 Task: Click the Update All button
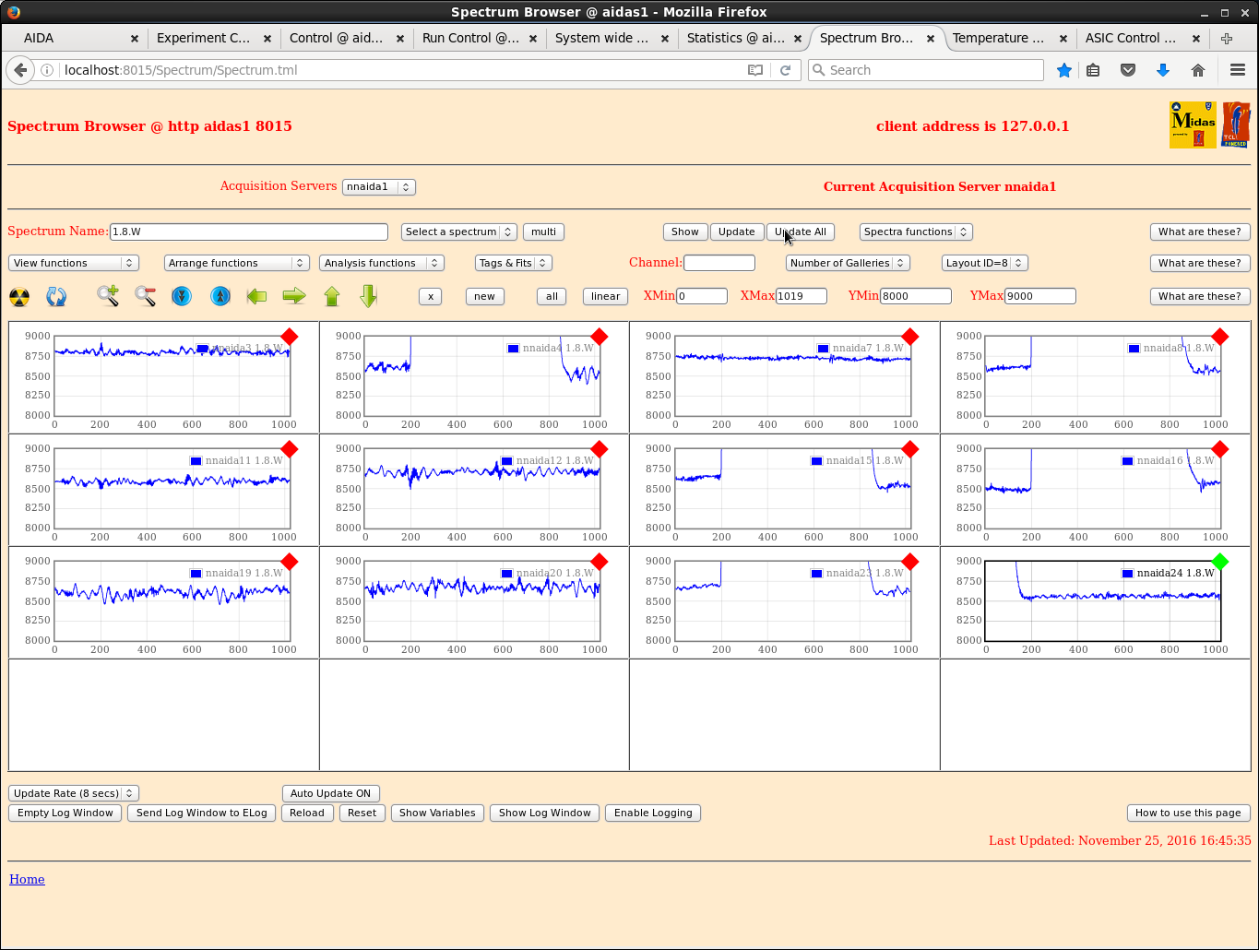tap(801, 232)
